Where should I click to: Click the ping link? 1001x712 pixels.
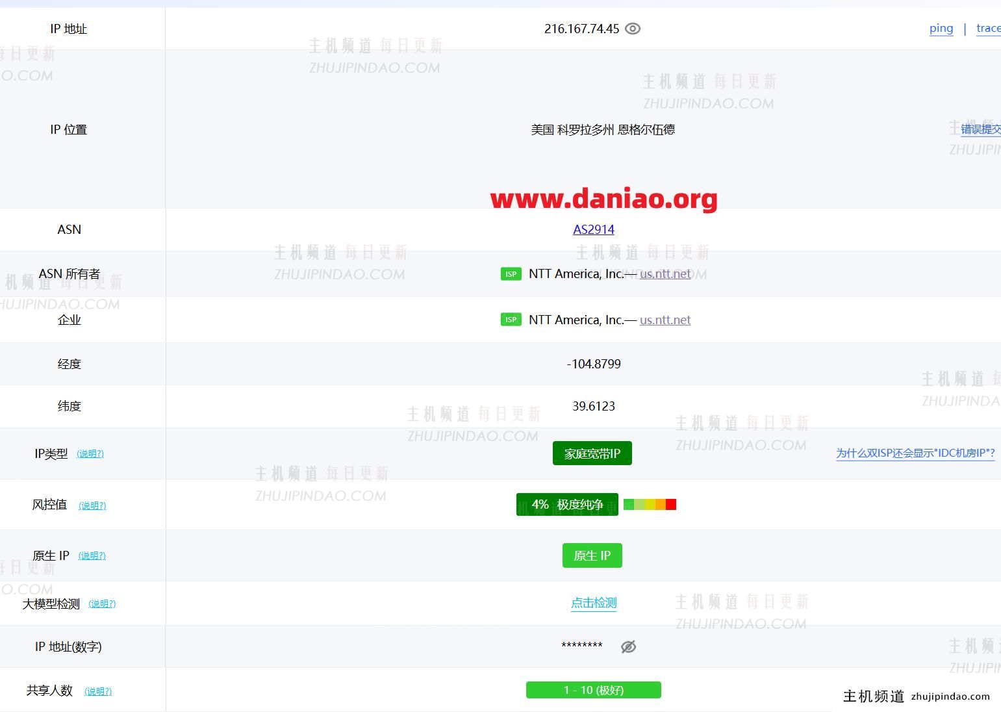point(941,28)
